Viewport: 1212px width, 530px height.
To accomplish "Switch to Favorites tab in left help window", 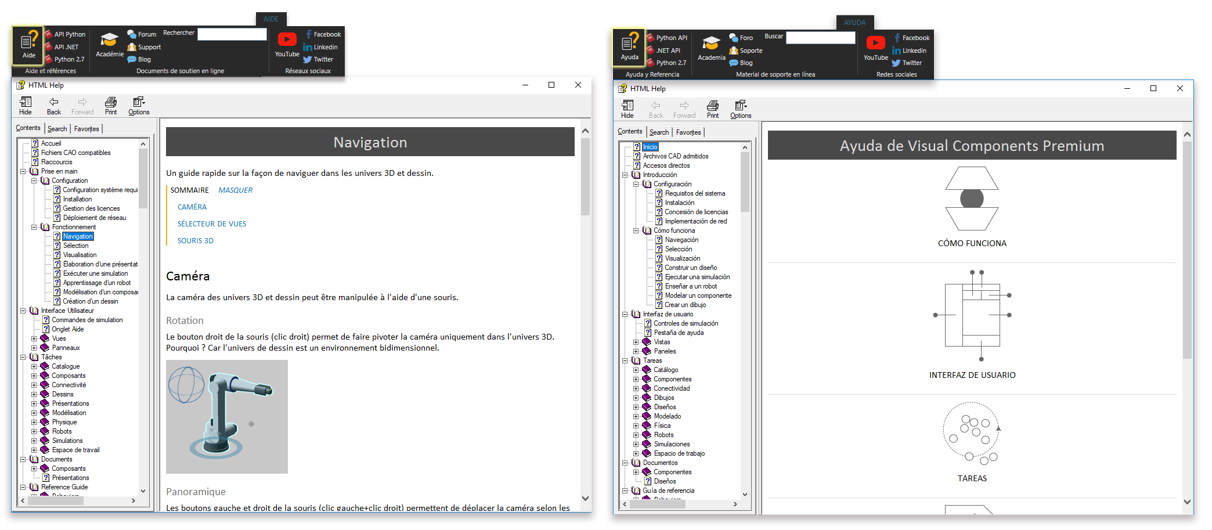I will click(86, 129).
